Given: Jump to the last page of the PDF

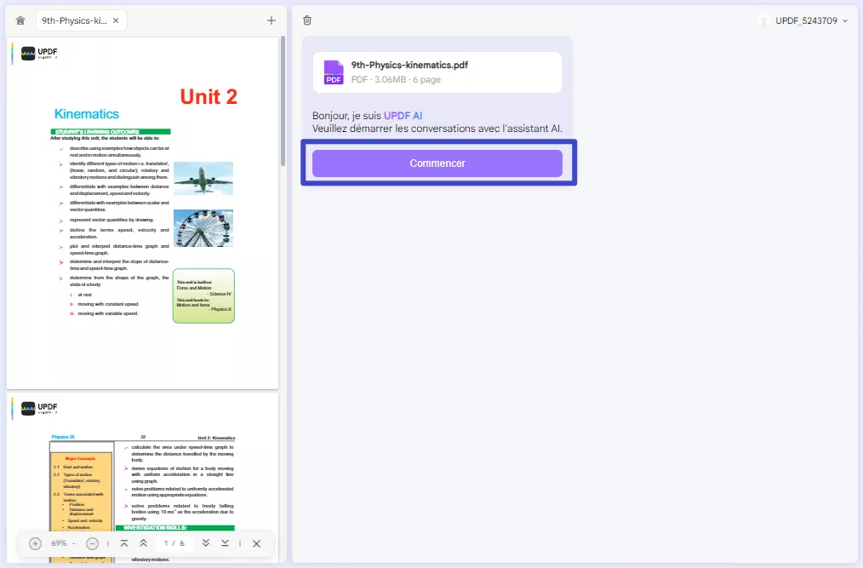Looking at the screenshot, I should click(x=224, y=543).
